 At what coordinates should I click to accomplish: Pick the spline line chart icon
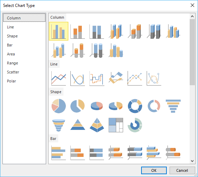tap(78, 78)
